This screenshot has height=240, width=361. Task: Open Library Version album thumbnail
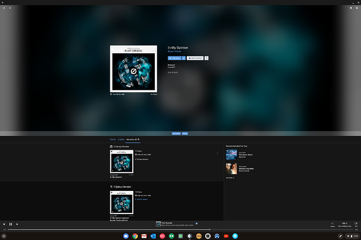coord(121,162)
